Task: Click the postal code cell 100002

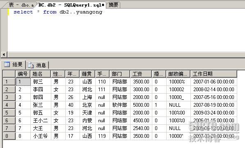Action: tap(178, 90)
